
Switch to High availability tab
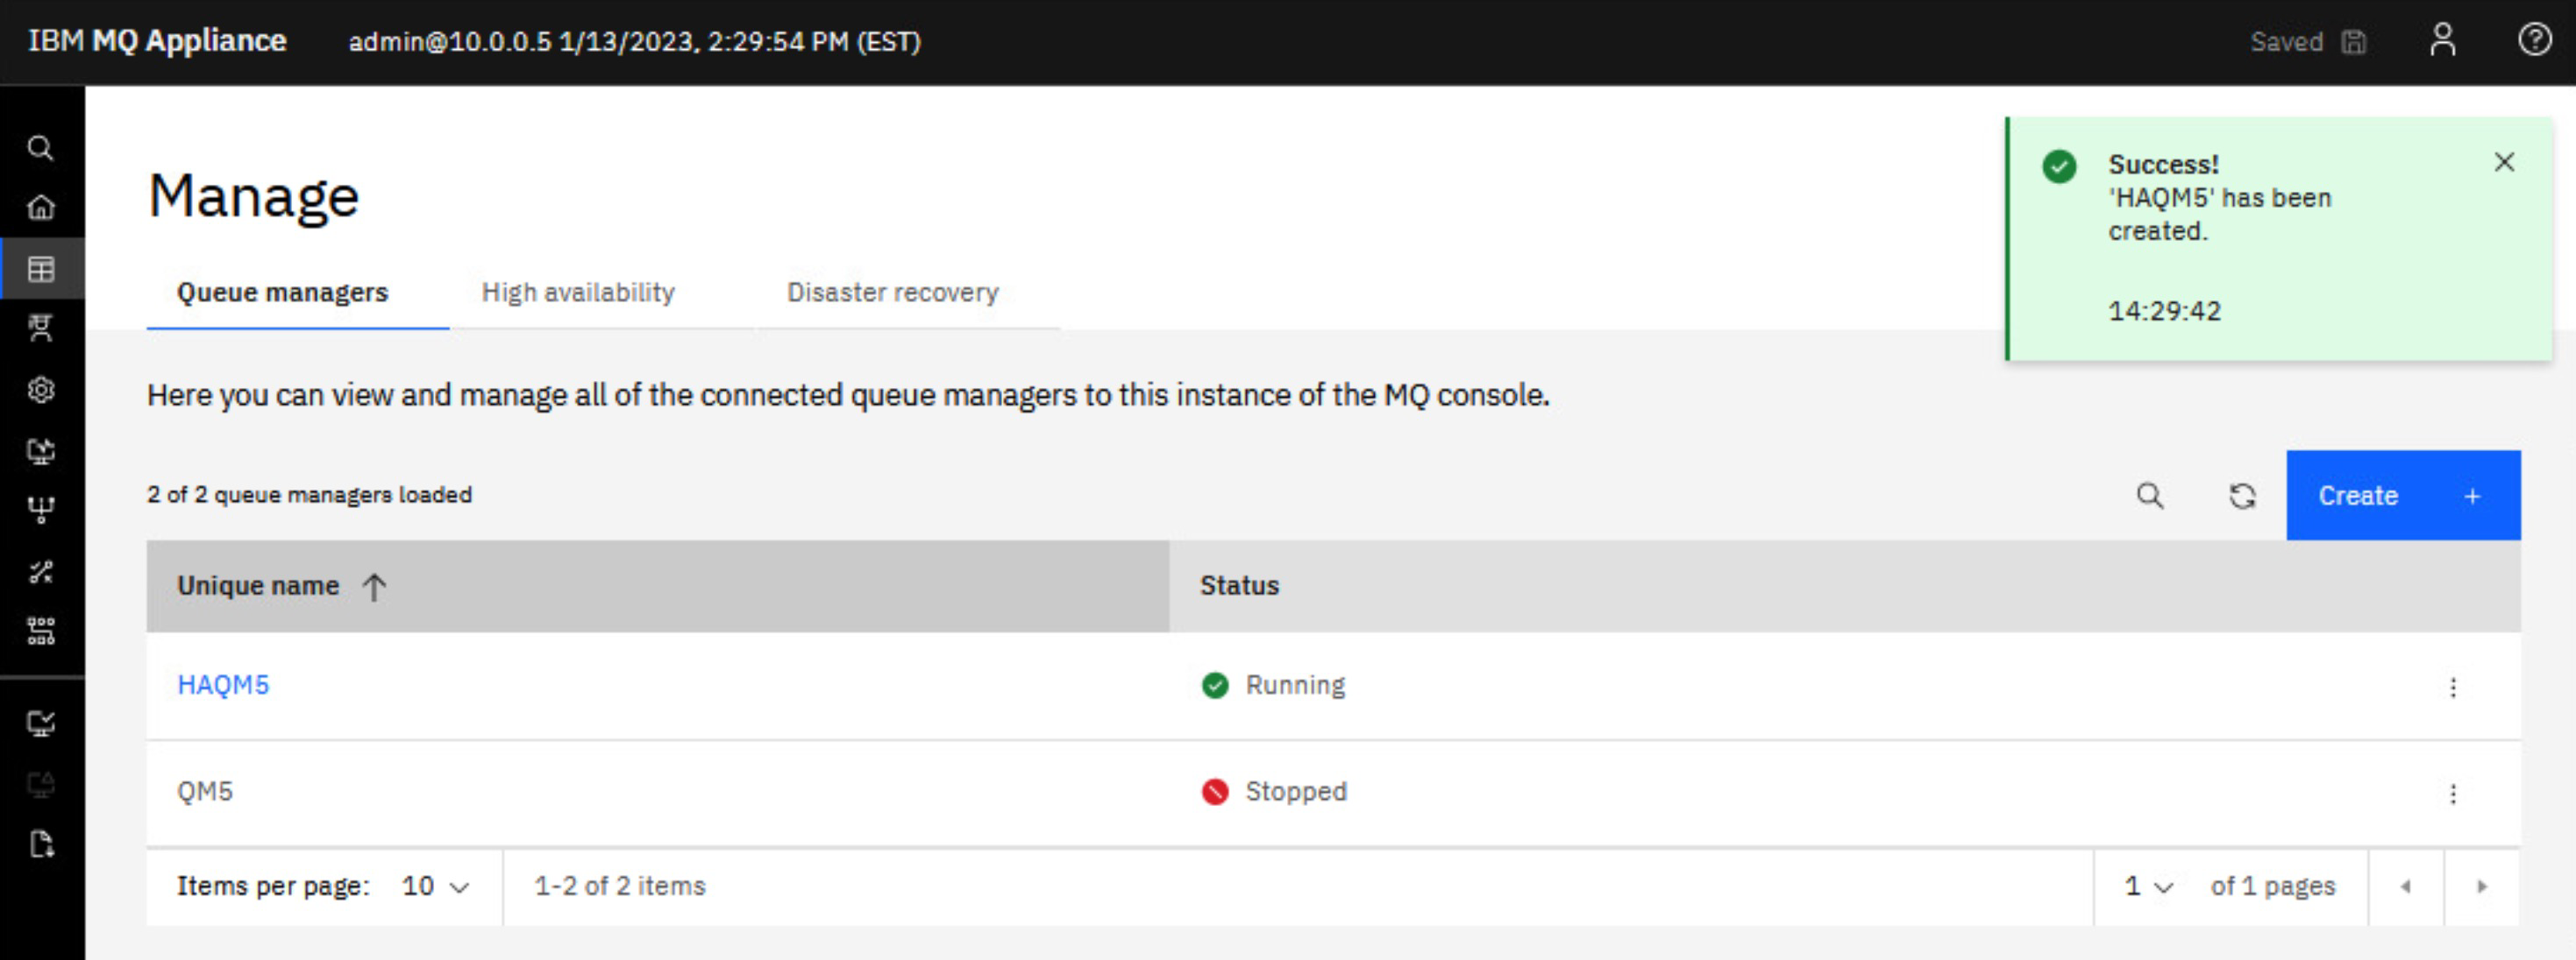578,293
